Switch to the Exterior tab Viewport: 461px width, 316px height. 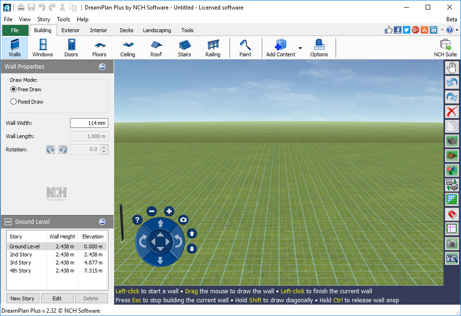(x=70, y=30)
